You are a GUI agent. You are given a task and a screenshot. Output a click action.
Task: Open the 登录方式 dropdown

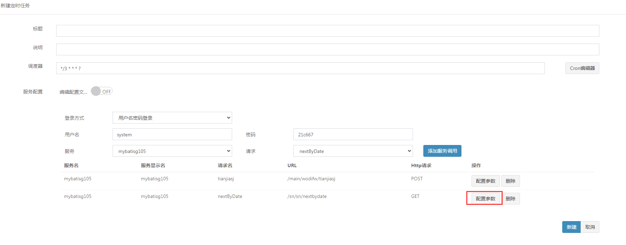click(x=172, y=118)
